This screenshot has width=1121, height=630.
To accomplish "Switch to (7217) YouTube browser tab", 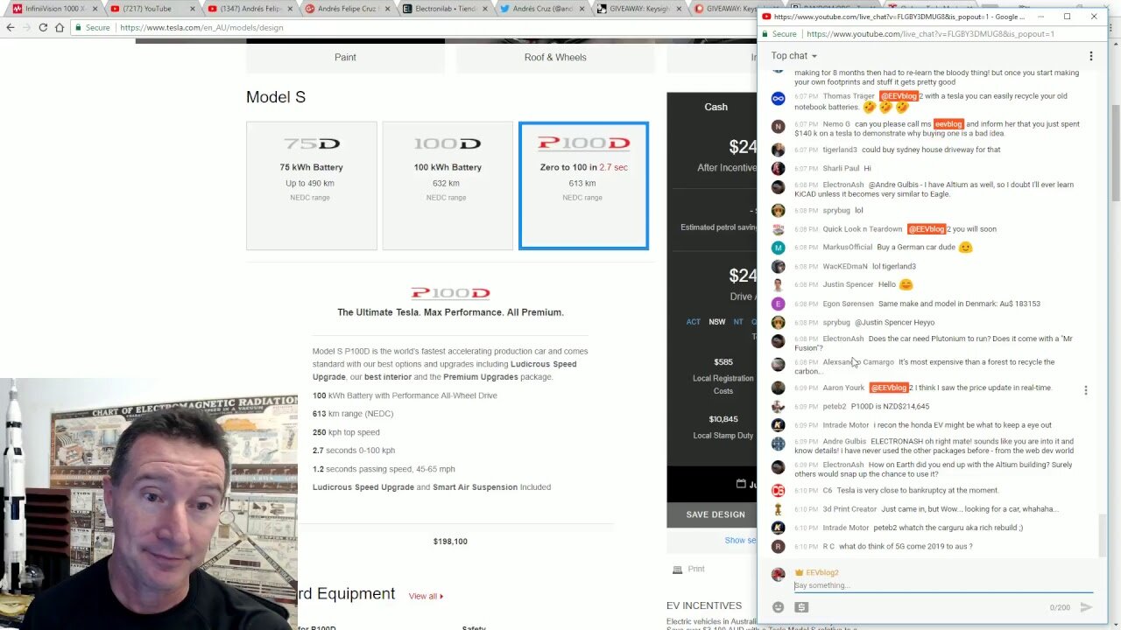I will (151, 9).
